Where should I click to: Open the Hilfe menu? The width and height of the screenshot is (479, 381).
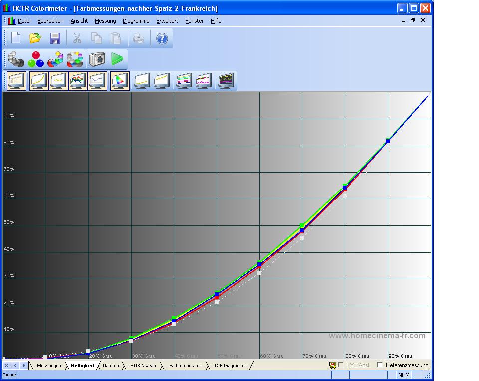pos(216,21)
